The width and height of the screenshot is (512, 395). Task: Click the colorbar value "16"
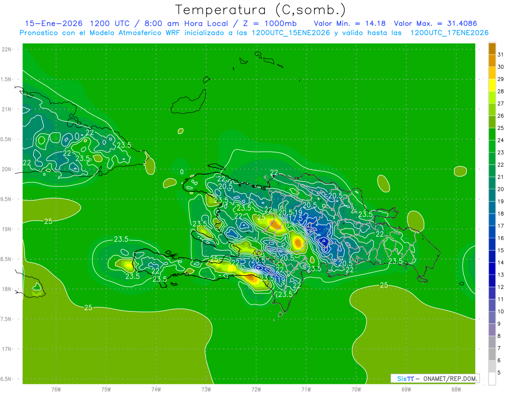[500, 238]
